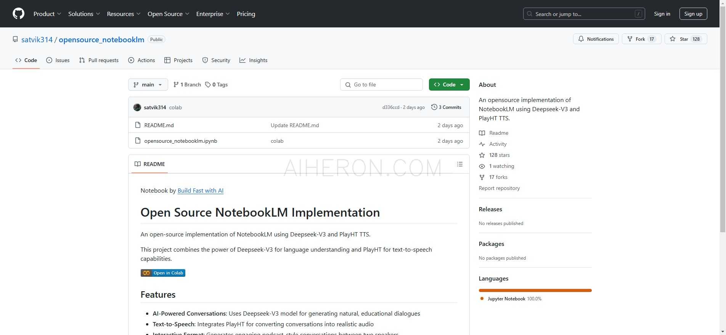Click the Report repository link
Viewport: 726px width, 335px height.
[499, 188]
